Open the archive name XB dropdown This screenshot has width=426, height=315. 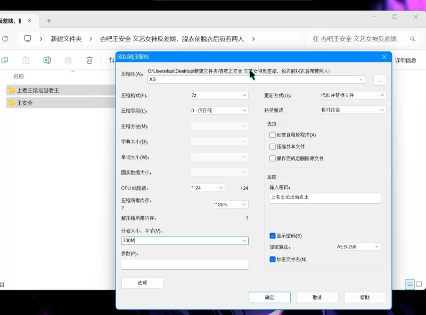pos(361,80)
